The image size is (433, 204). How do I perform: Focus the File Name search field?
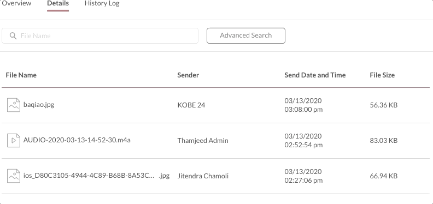[x=100, y=35]
